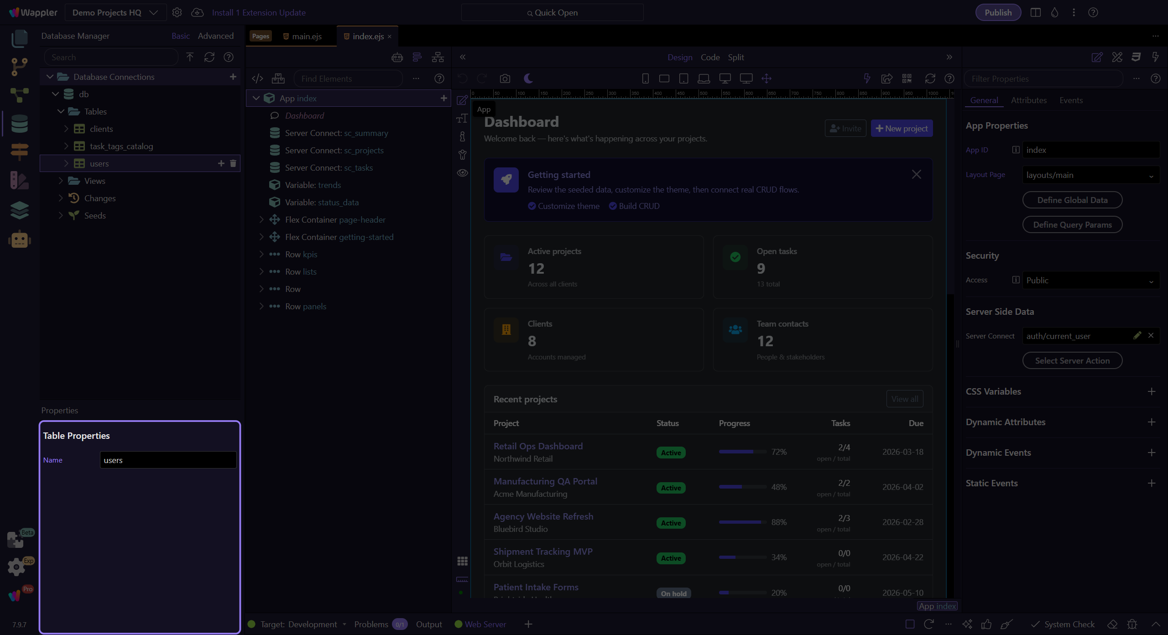1168x635 pixels.
Task: Refresh the database connections
Action: point(209,57)
